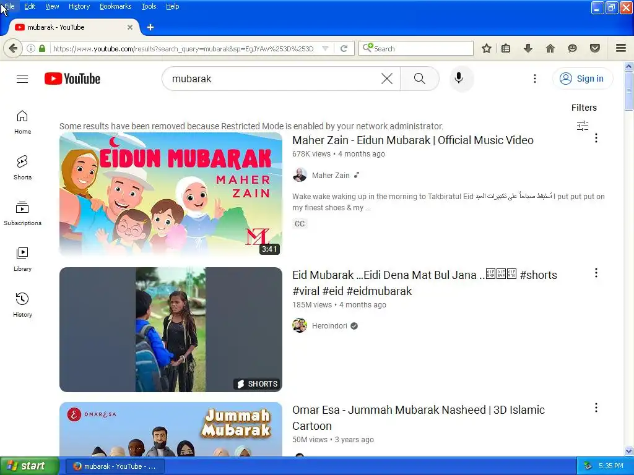This screenshot has width=634, height=475.
Task: Open the Bookmarks menu
Action: coord(116,6)
